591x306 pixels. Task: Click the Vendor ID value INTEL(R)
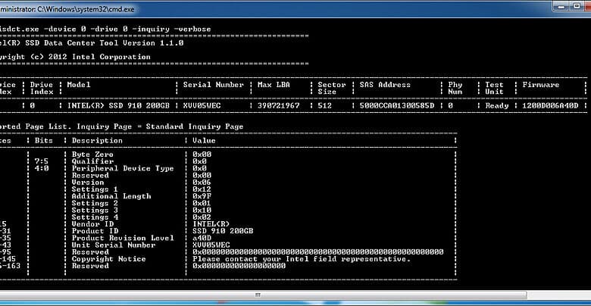[x=211, y=224]
